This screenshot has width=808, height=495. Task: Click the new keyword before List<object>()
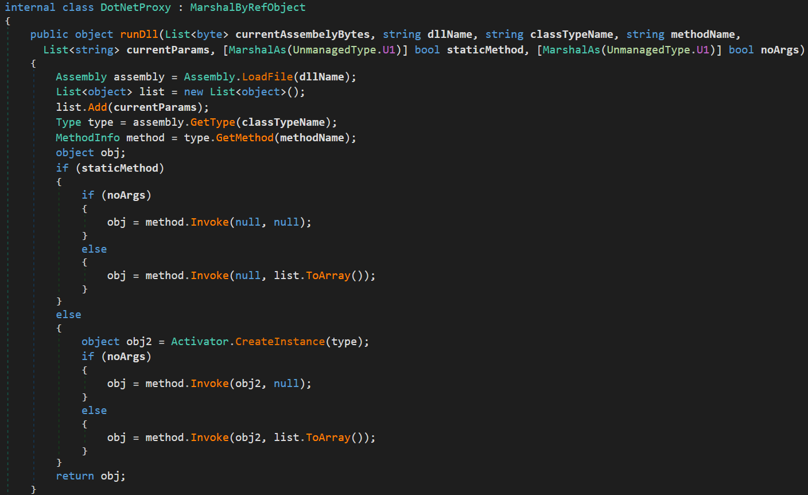click(193, 92)
